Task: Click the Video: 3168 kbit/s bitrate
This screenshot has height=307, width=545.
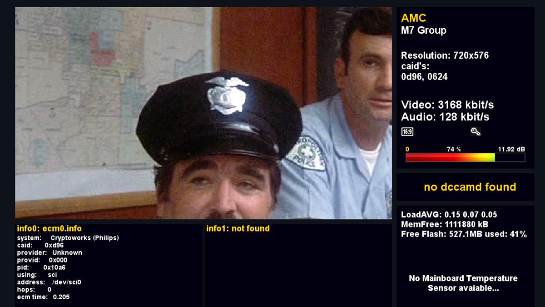Action: tap(447, 105)
